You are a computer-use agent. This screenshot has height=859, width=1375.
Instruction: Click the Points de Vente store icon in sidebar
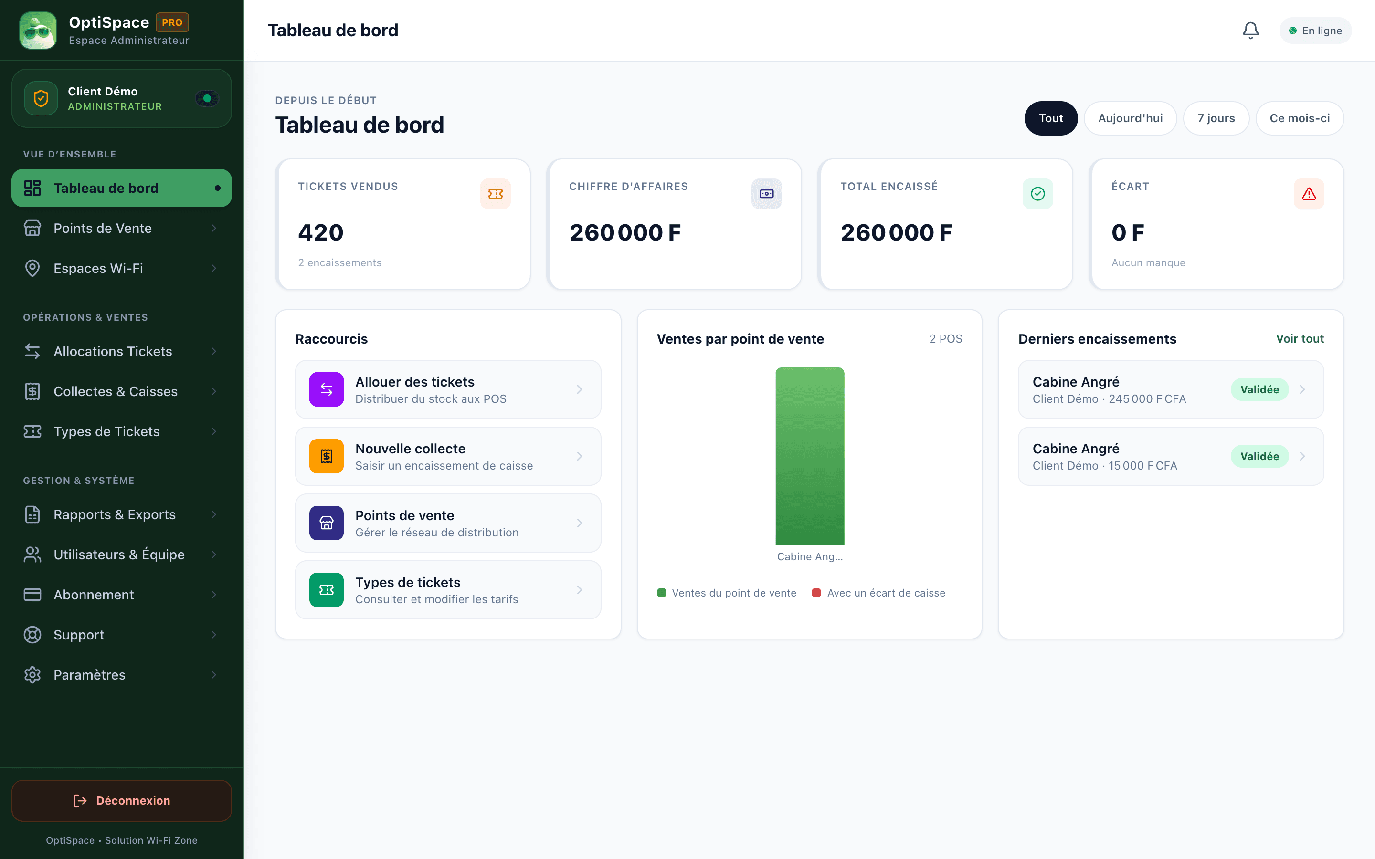(x=32, y=228)
